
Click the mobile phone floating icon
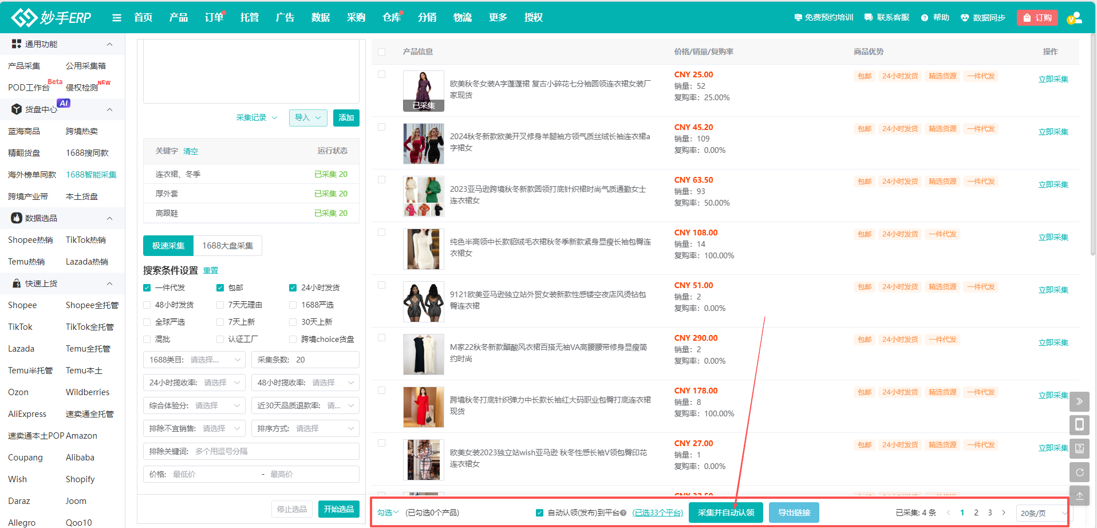click(1079, 425)
